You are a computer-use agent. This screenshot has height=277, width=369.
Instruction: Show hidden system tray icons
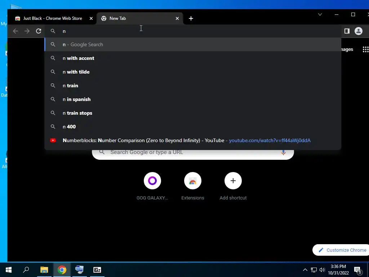click(x=305, y=270)
